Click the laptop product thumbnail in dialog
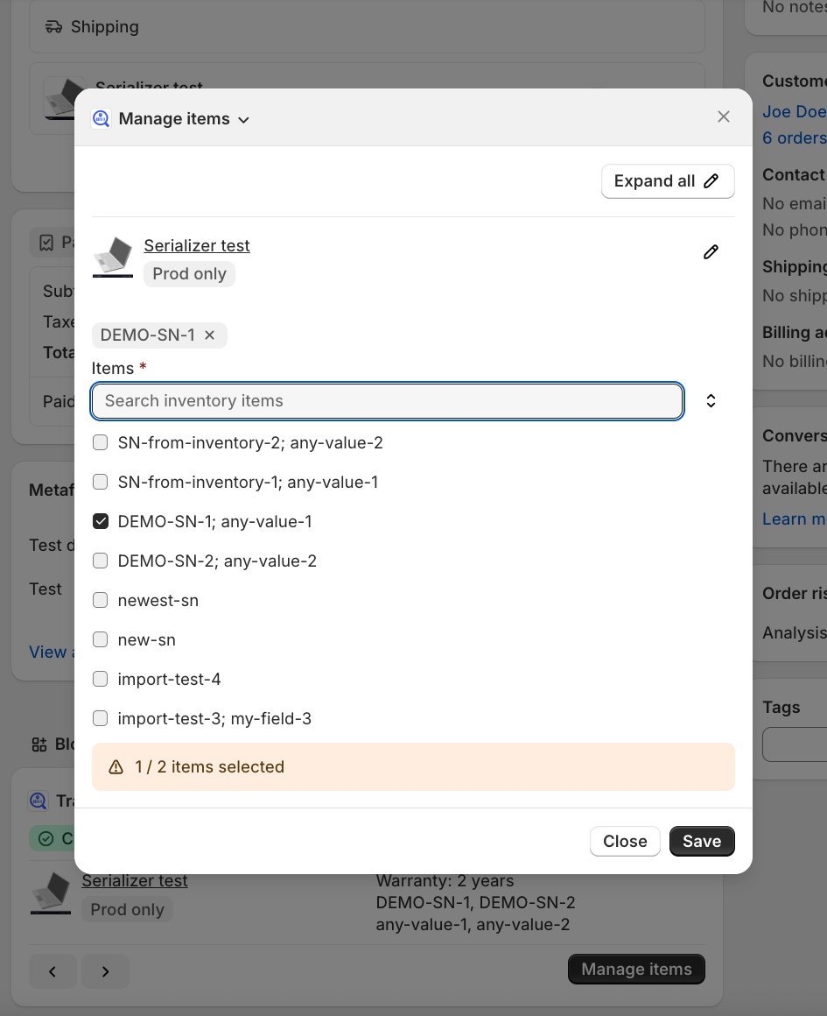The image size is (827, 1016). (113, 258)
